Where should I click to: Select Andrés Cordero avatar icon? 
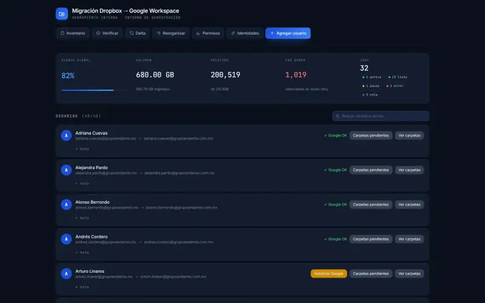tap(66, 239)
